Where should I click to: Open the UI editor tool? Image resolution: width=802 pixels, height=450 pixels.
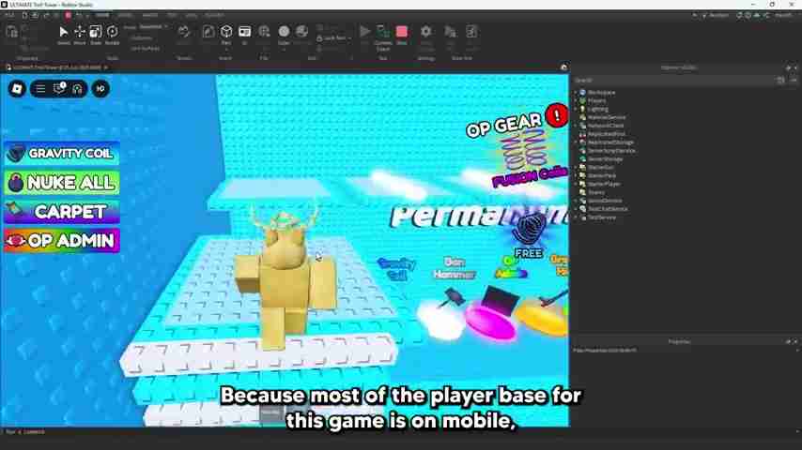(244, 35)
